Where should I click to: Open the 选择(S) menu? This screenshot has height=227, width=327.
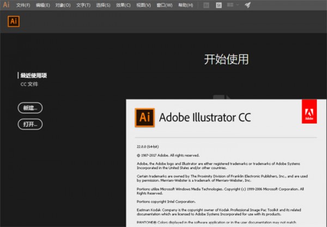[103, 5]
